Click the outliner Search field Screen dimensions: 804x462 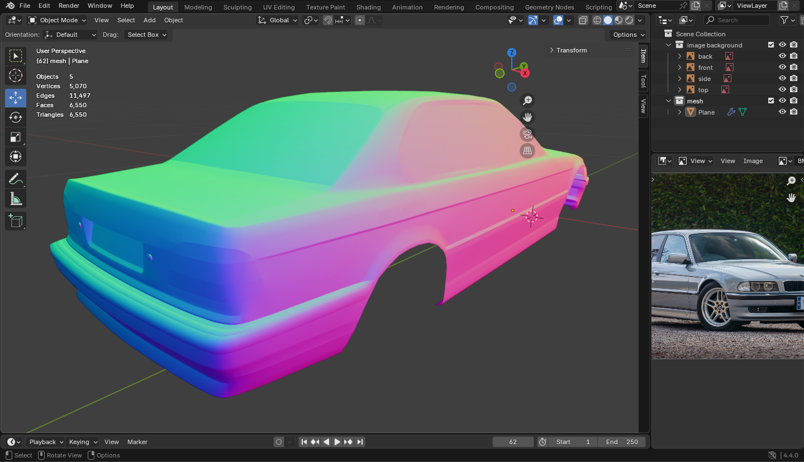point(736,20)
